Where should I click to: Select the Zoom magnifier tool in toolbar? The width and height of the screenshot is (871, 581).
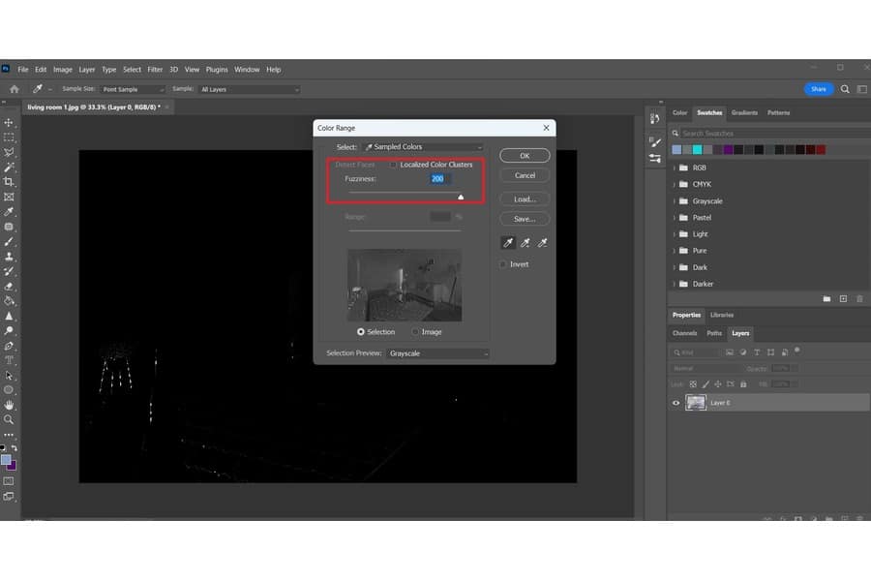point(9,419)
